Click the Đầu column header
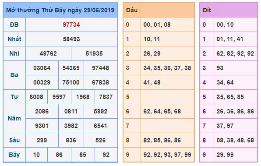The image size is (261, 166). [132, 10]
